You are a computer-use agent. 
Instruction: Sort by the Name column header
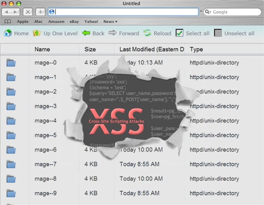(x=42, y=49)
